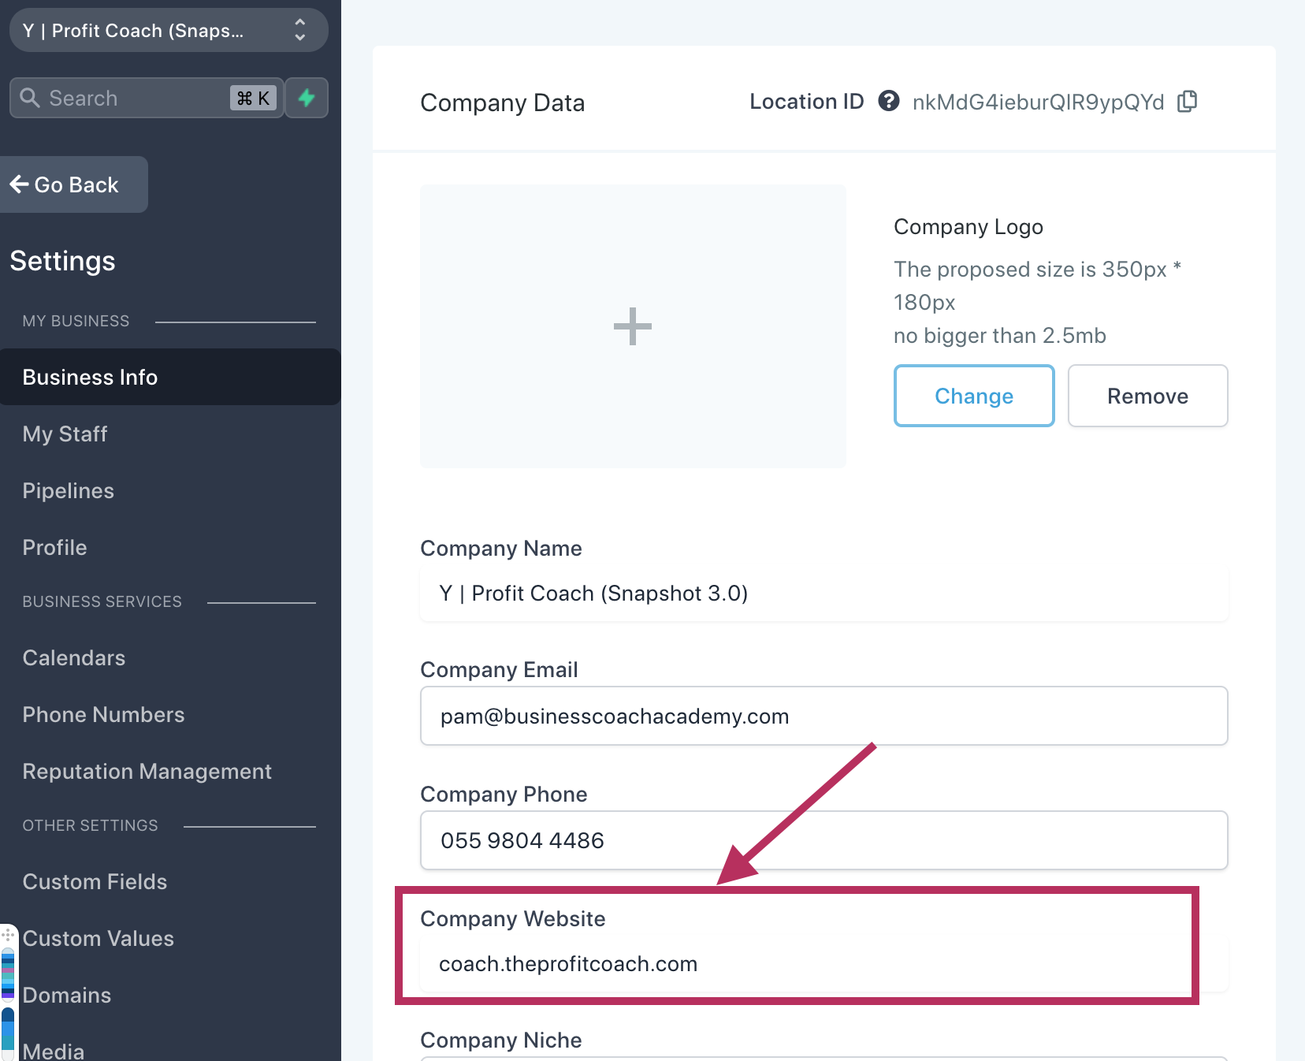The image size is (1305, 1061).
Task: Click the Company Email input field
Action: [824, 716]
